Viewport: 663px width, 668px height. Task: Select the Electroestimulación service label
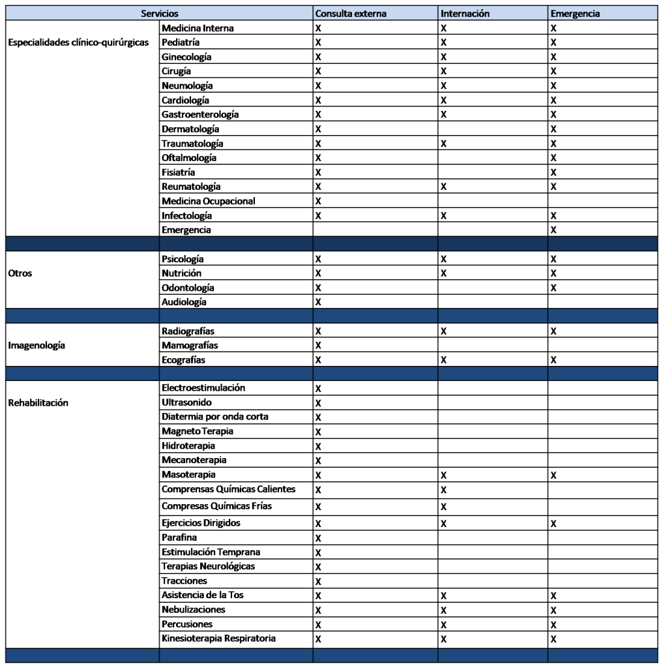pos(203,388)
